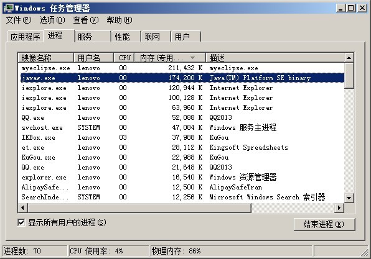
Task: Click the resize grip in status bar corner
Action: 365,253
